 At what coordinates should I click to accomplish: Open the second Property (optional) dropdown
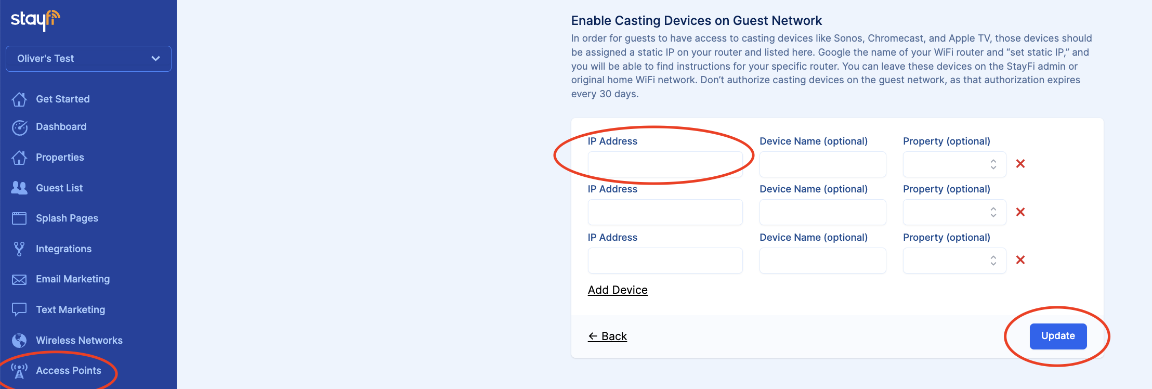tap(954, 212)
